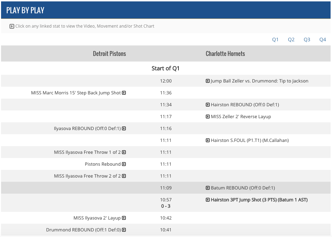
Task: Click video icon next to Ilyasova REBOUND
Action: pyautogui.click(x=124, y=128)
